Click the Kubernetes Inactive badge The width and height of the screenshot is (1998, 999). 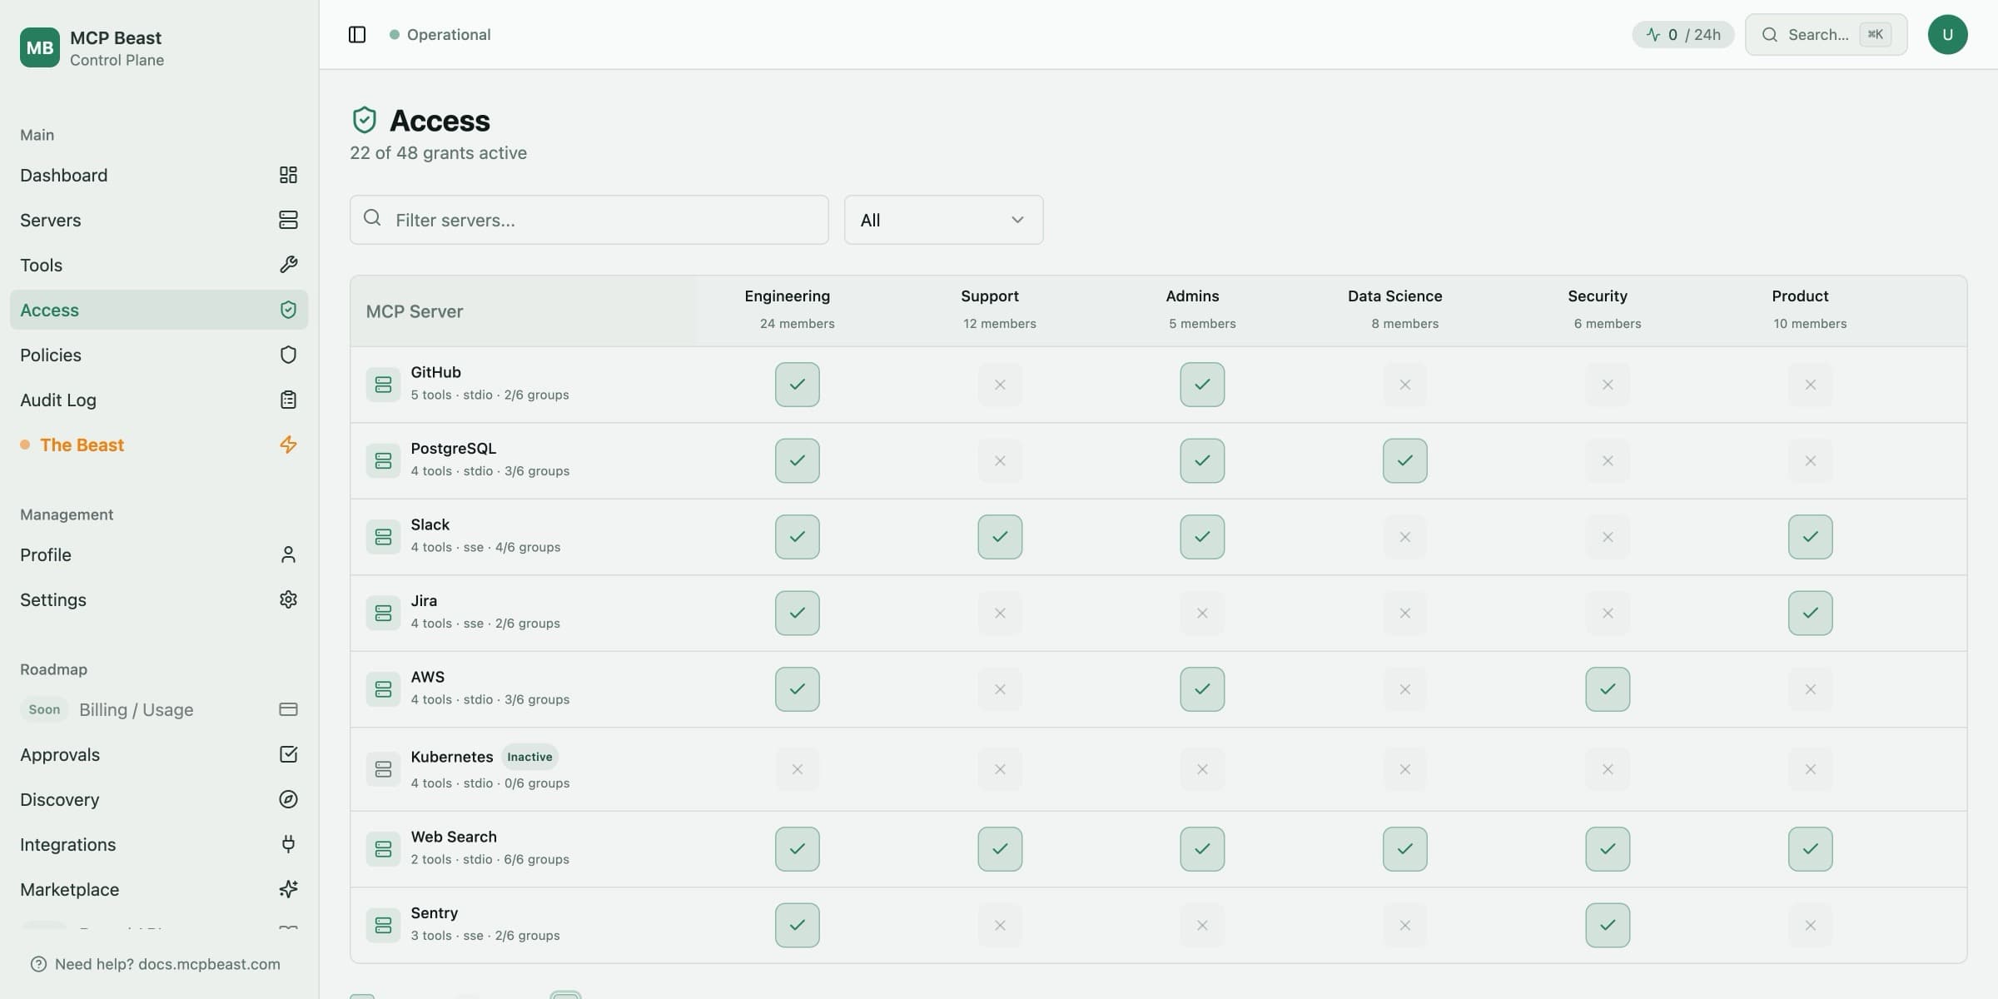click(529, 757)
